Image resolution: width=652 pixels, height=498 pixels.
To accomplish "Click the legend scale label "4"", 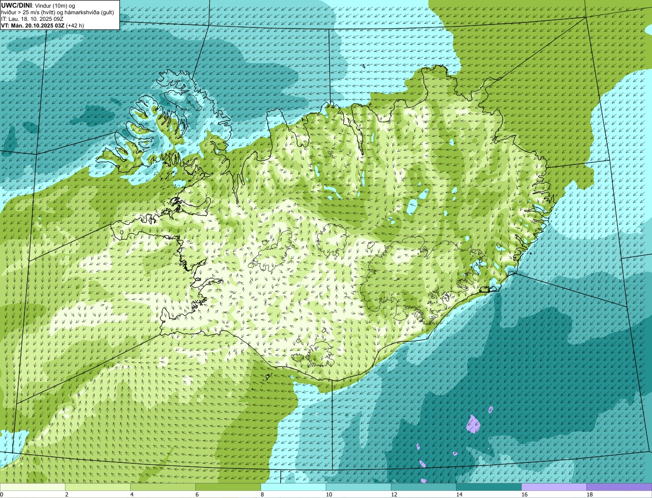I will (x=132, y=494).
